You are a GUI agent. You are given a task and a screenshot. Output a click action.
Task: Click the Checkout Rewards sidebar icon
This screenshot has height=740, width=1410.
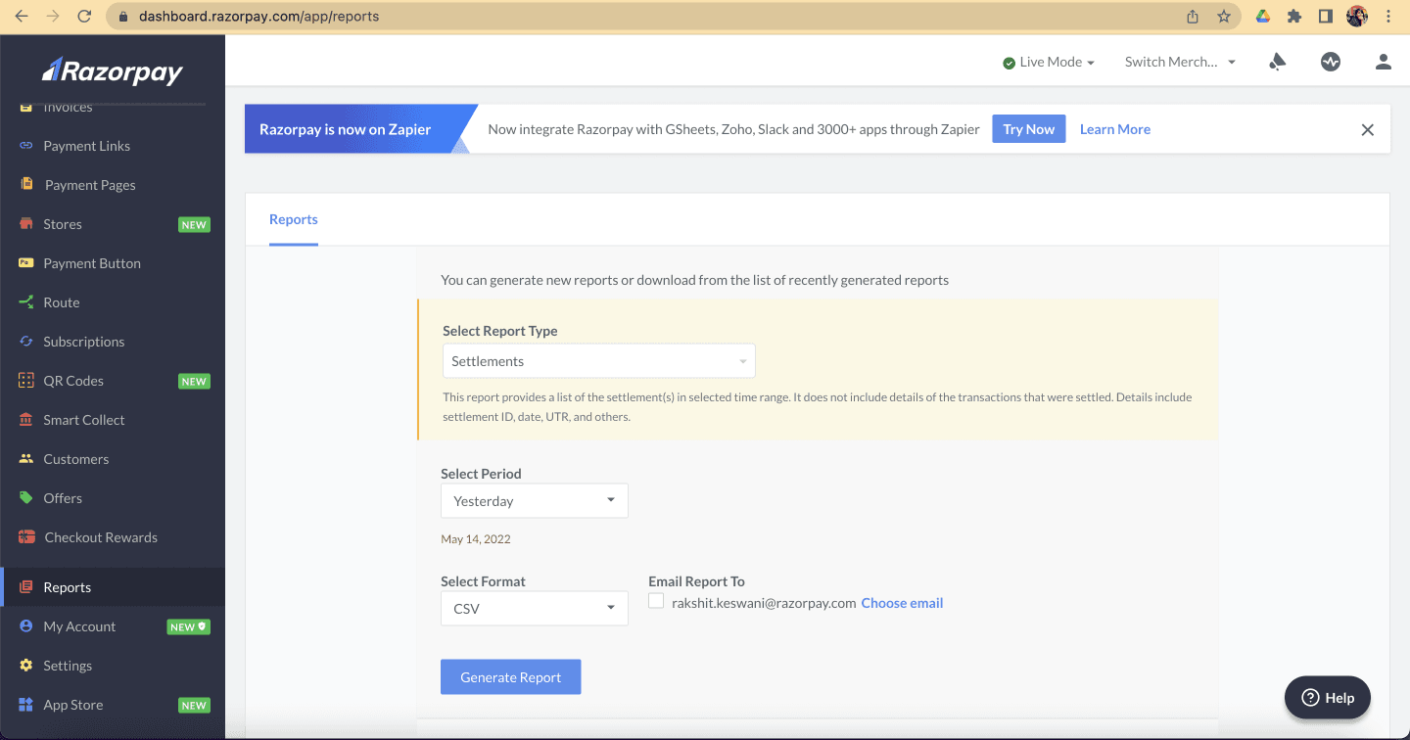tap(26, 537)
